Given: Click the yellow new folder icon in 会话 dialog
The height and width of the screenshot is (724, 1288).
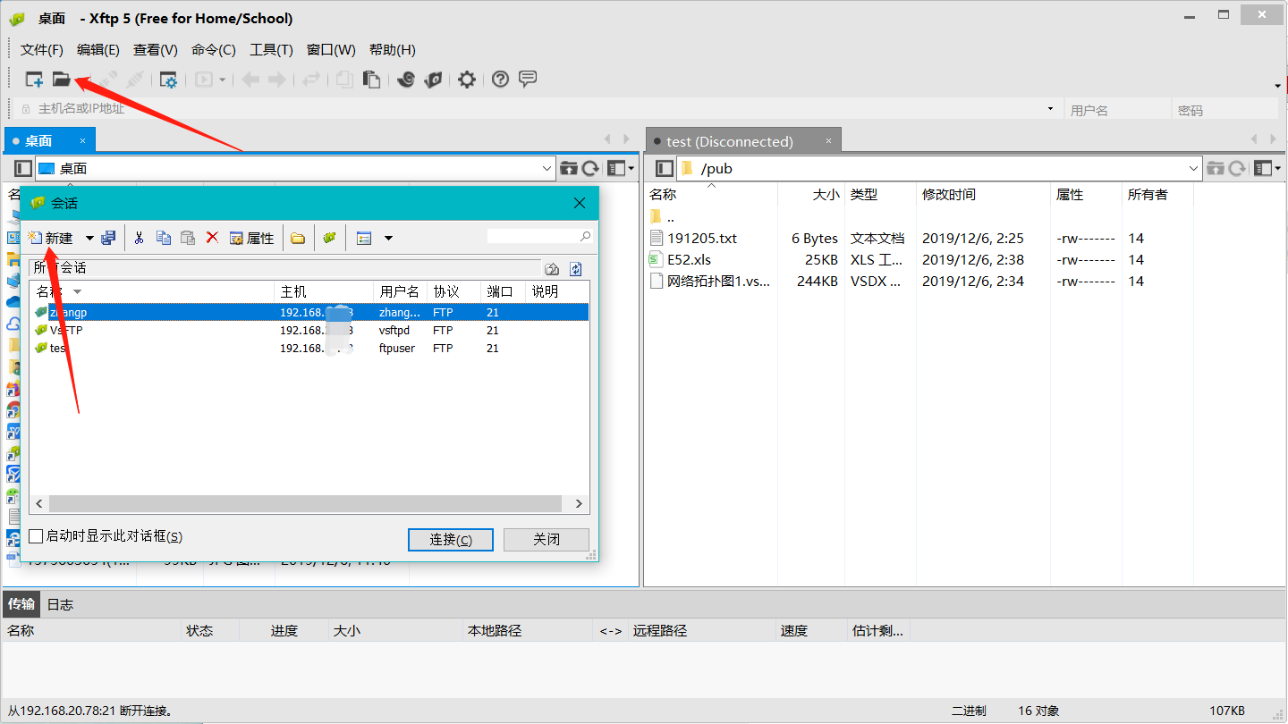Looking at the screenshot, I should (298, 238).
